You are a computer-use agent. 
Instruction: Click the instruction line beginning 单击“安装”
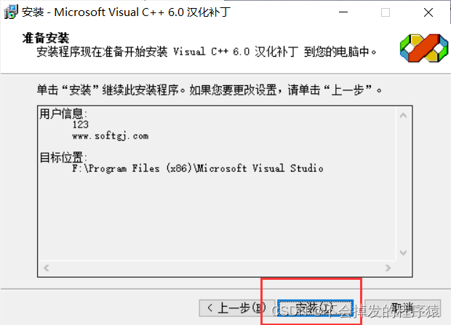coord(209,90)
